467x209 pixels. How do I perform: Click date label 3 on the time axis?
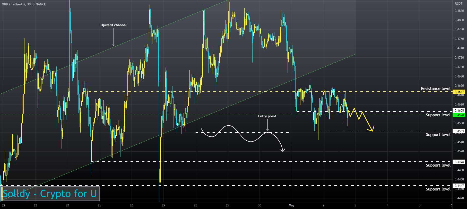tap(356, 205)
